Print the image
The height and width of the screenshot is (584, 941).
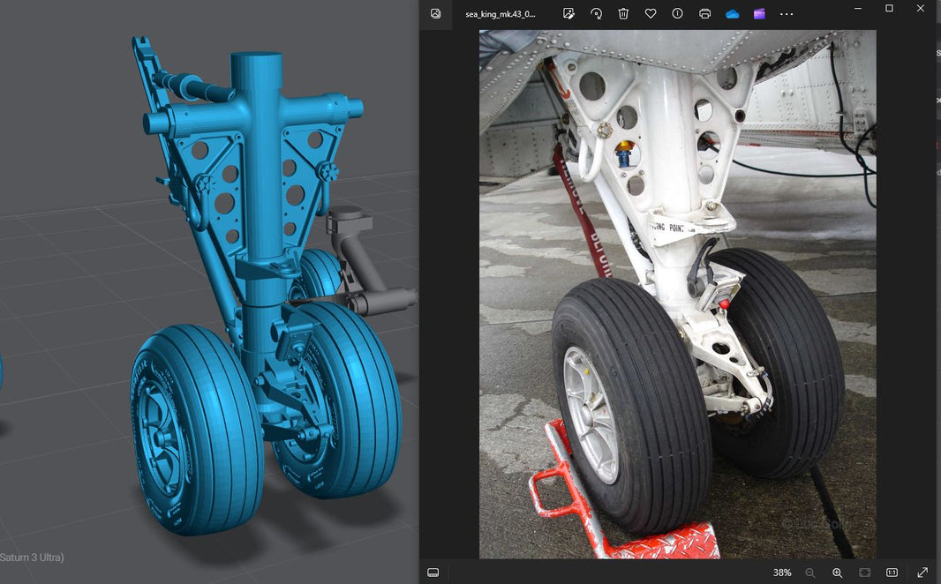pyautogui.click(x=704, y=14)
